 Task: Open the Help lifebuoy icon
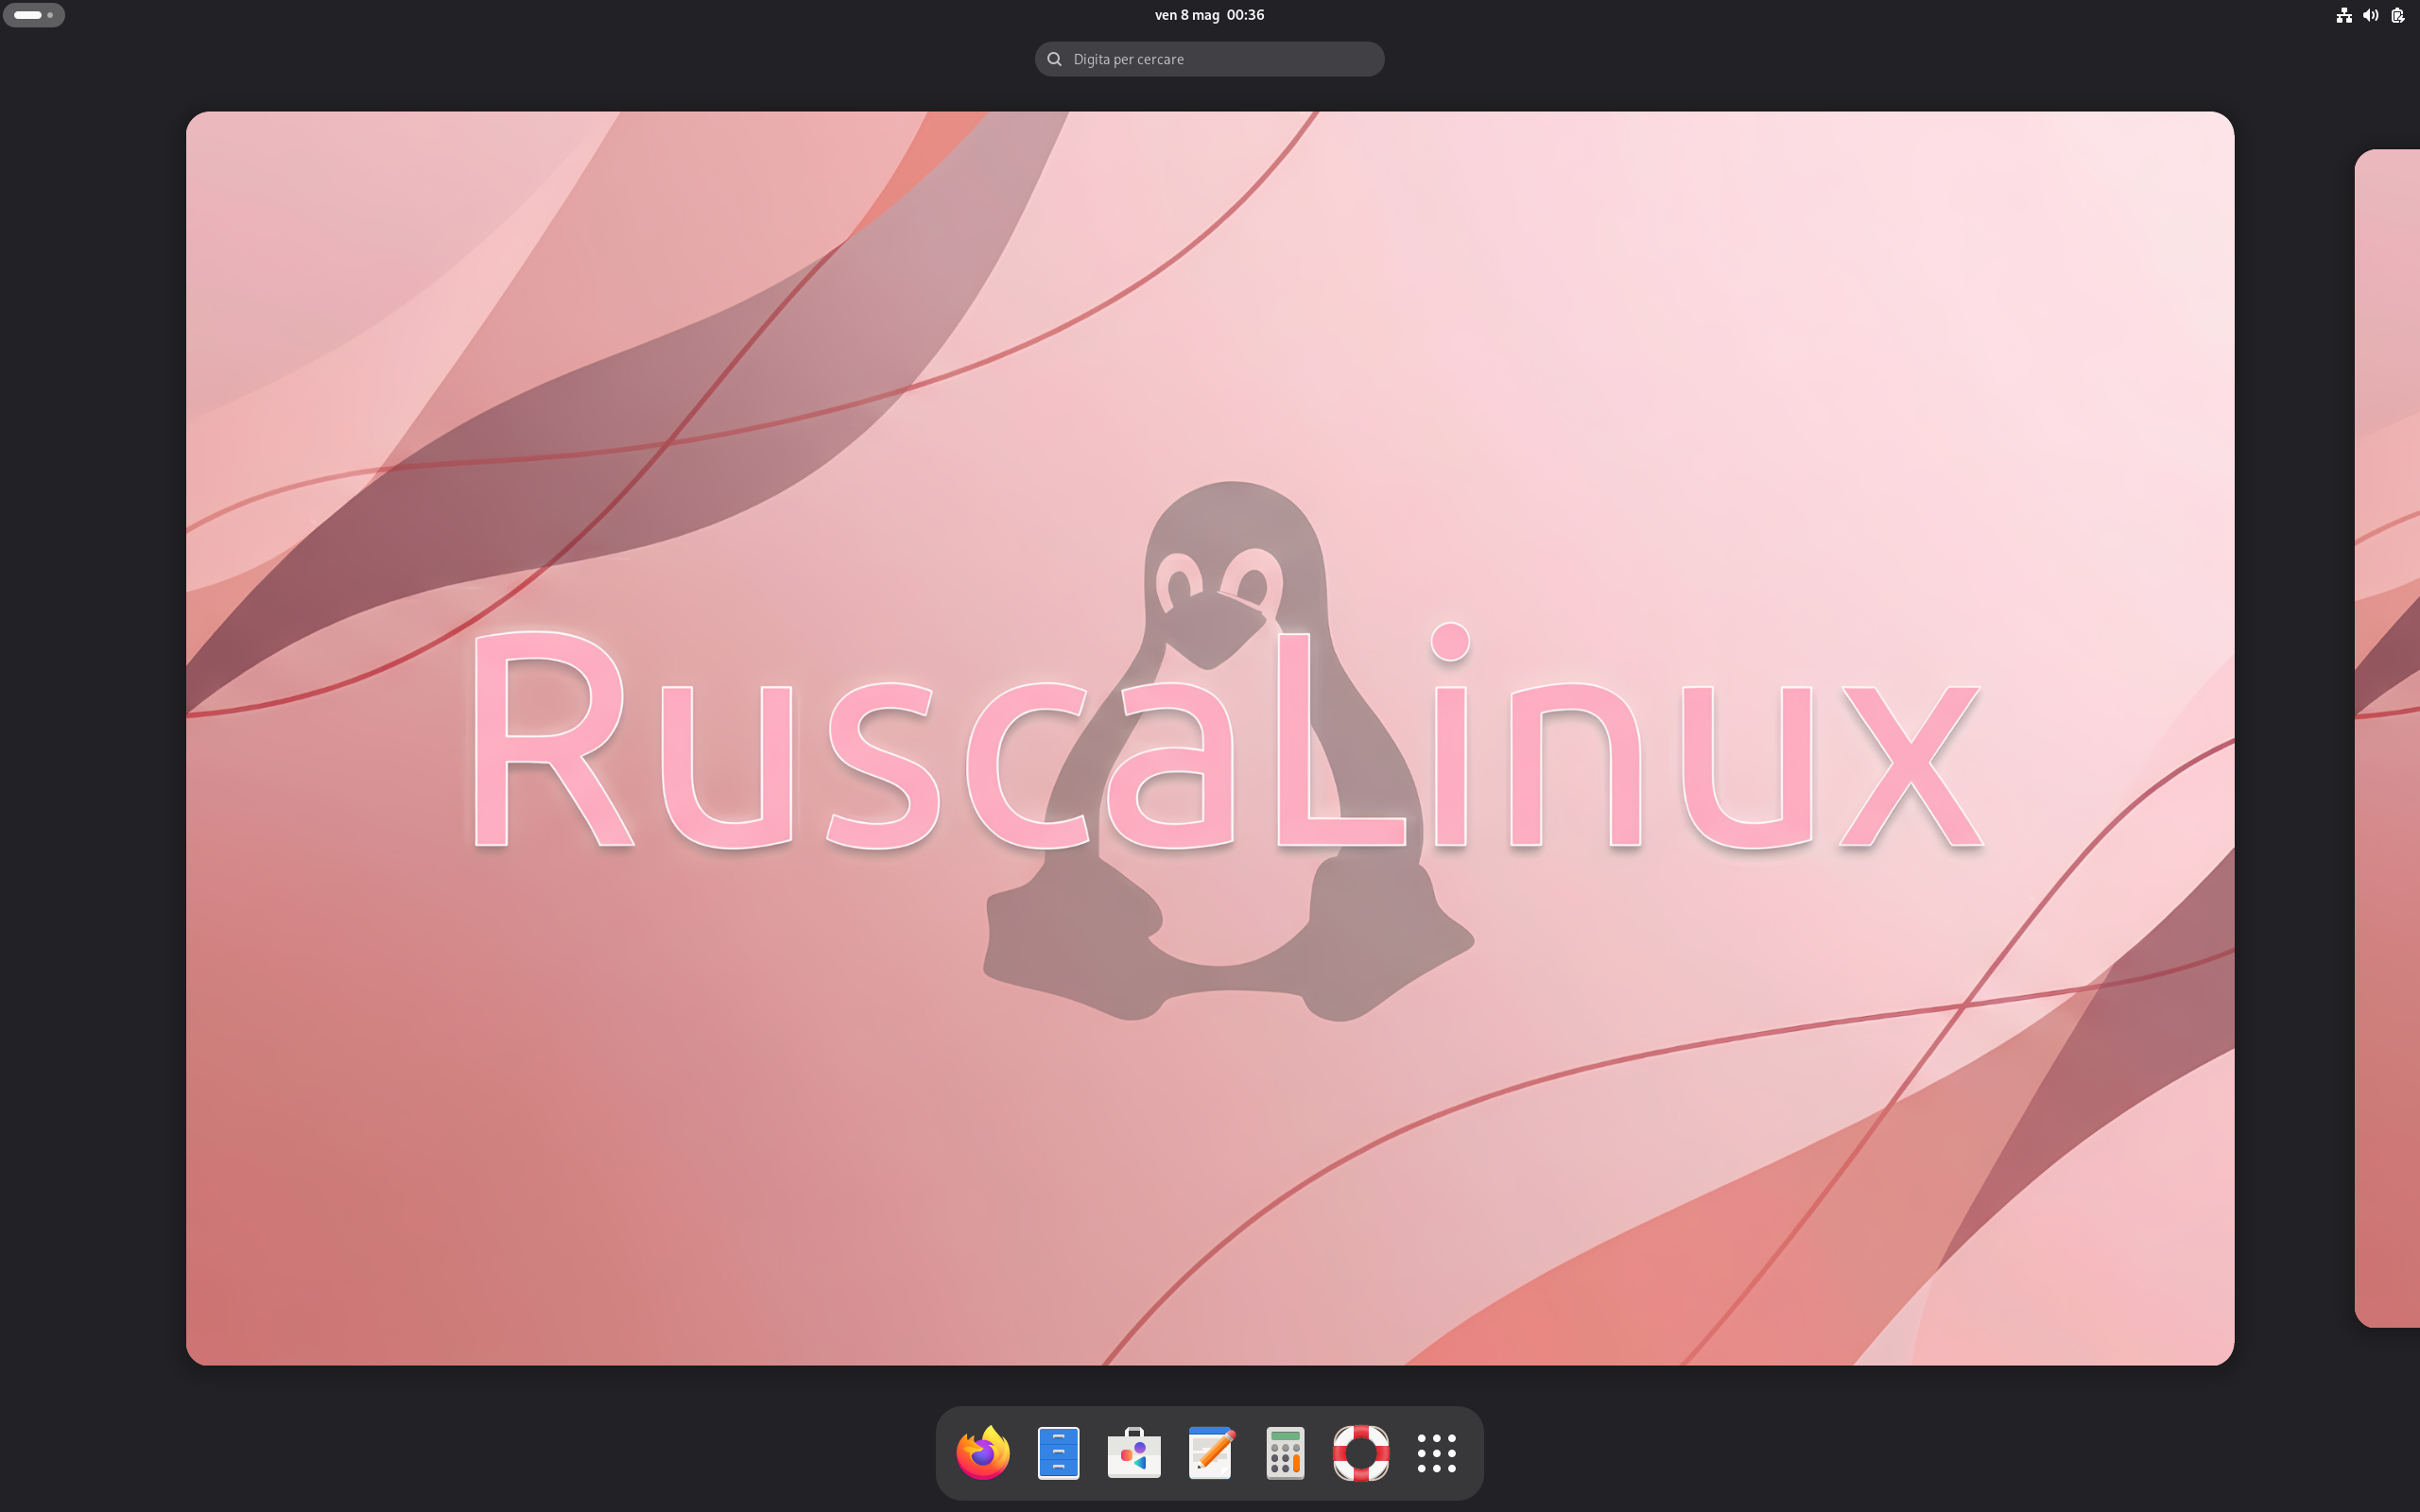(1361, 1453)
